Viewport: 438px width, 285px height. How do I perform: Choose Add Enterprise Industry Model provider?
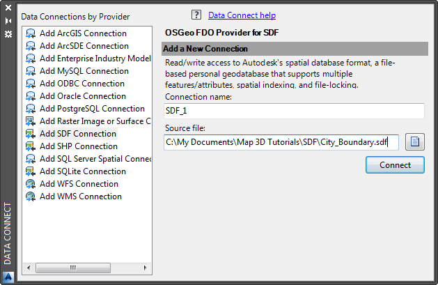(95, 59)
